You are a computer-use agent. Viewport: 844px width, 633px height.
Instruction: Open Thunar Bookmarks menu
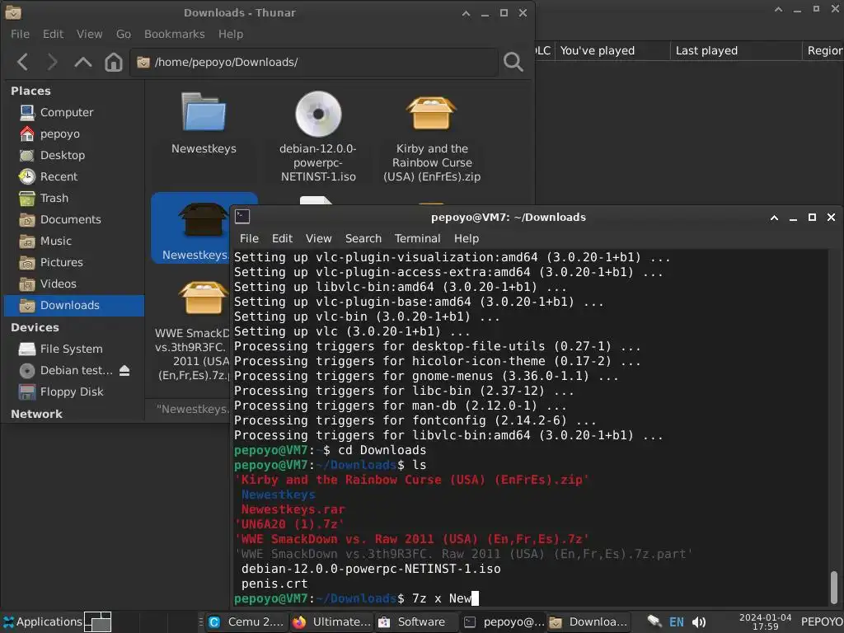tap(175, 34)
